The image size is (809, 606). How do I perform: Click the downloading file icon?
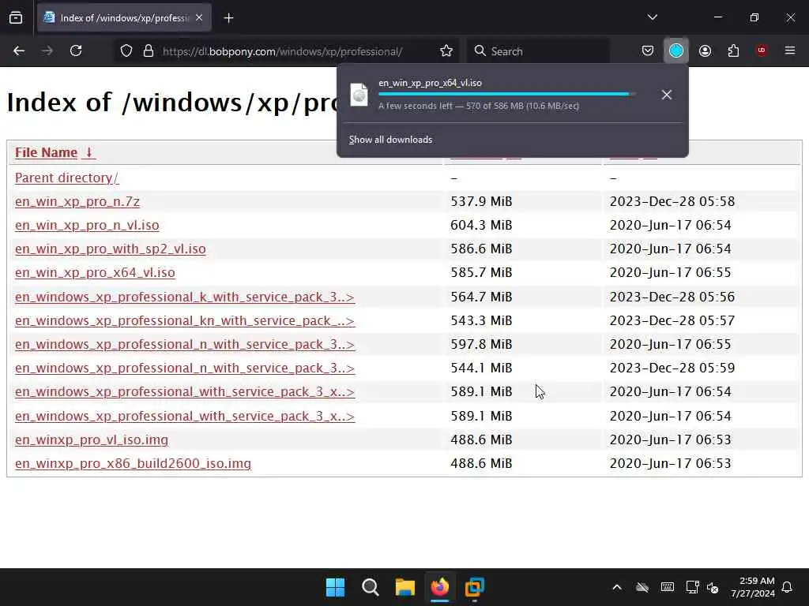click(359, 95)
